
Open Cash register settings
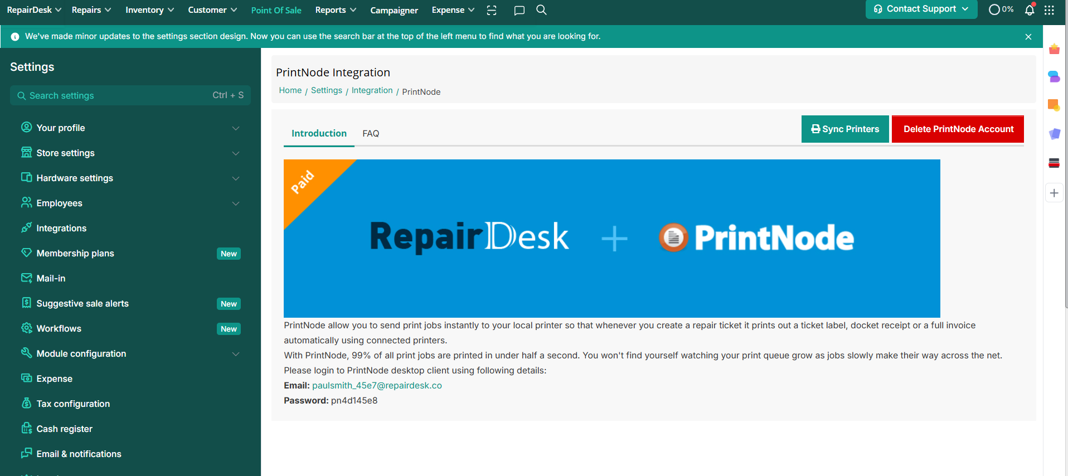(65, 429)
